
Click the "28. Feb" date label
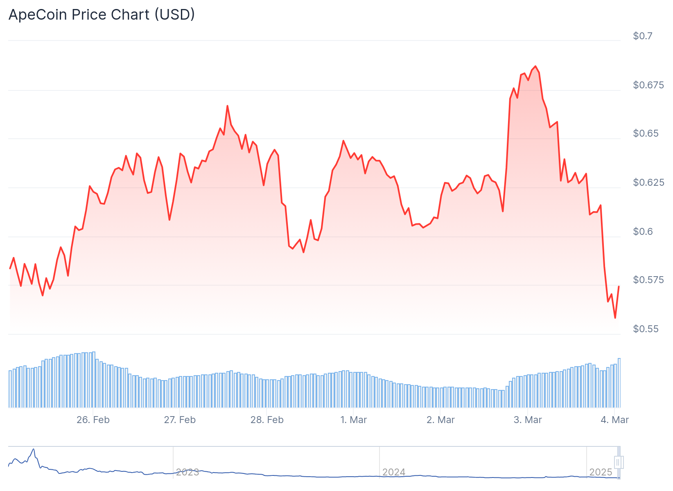click(267, 420)
